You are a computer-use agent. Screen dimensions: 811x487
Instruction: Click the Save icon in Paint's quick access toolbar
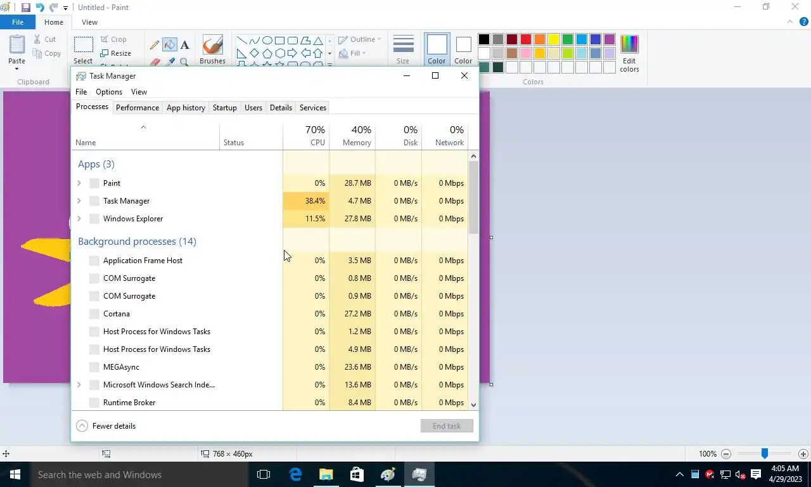point(26,8)
